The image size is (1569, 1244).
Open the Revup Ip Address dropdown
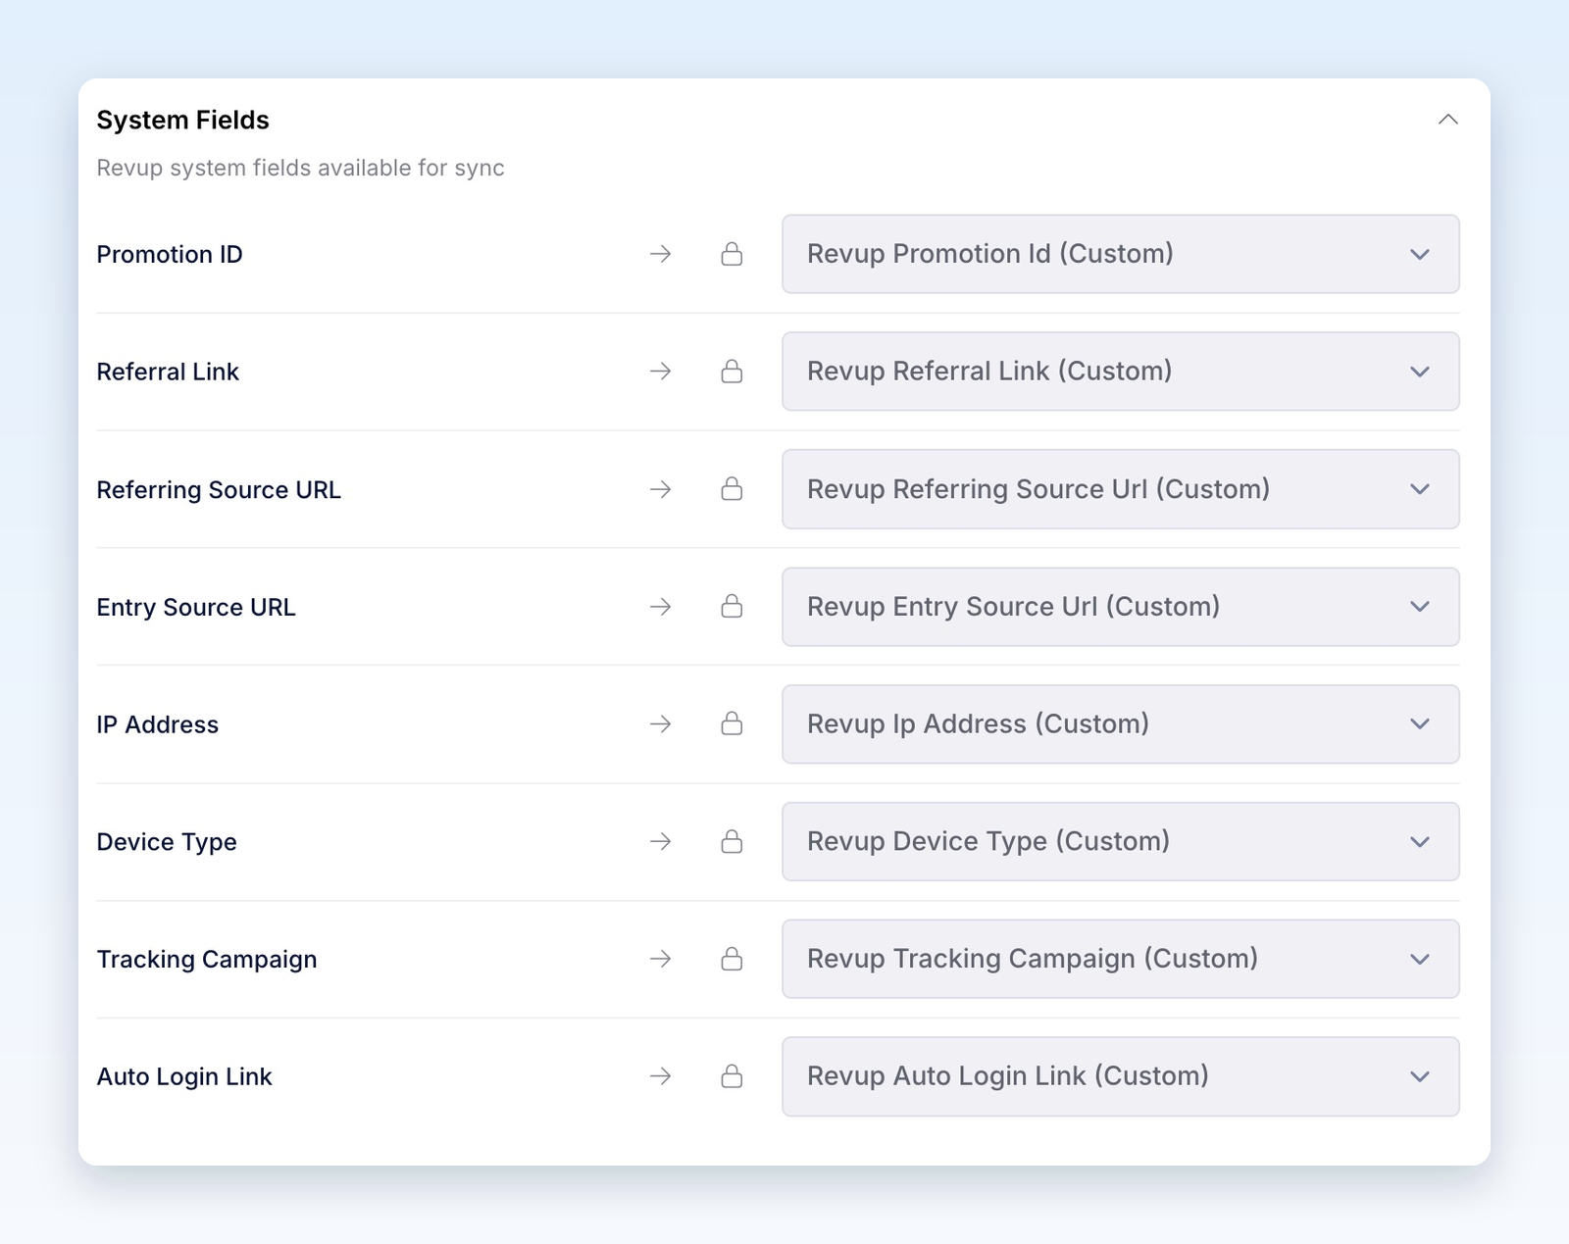[1120, 724]
